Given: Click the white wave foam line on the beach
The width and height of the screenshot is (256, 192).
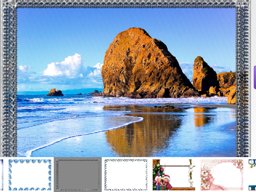Looking at the screenshot, I should pos(83,133).
